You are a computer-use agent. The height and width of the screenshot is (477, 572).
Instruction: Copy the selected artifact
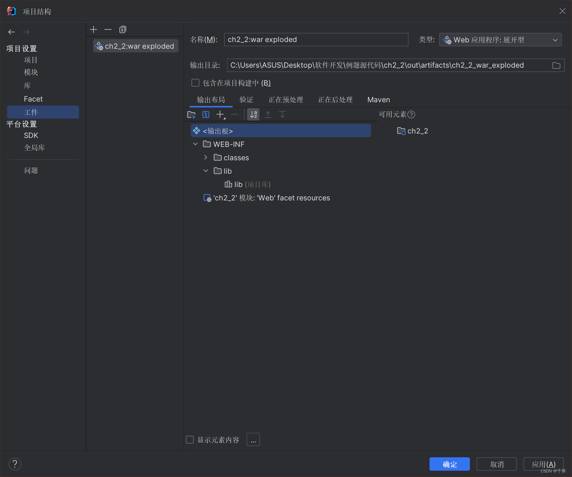[123, 29]
